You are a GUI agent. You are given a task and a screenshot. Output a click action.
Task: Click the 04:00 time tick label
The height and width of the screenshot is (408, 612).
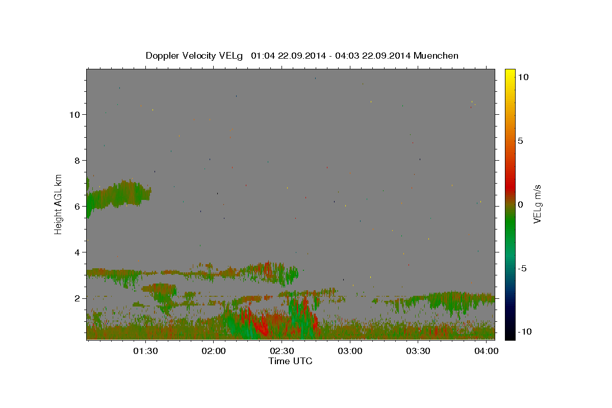coord(487,351)
